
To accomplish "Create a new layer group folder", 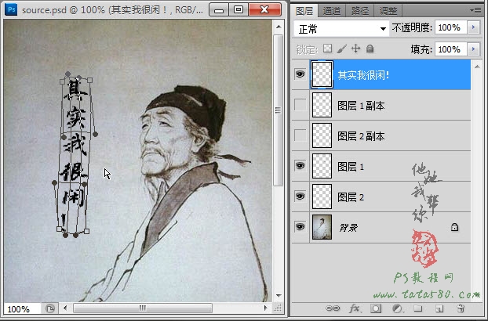I will tap(417, 308).
